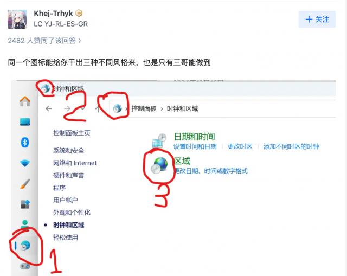Click the Khej-Trhyk user avatar
The width and height of the screenshot is (347, 276).
click(17, 20)
